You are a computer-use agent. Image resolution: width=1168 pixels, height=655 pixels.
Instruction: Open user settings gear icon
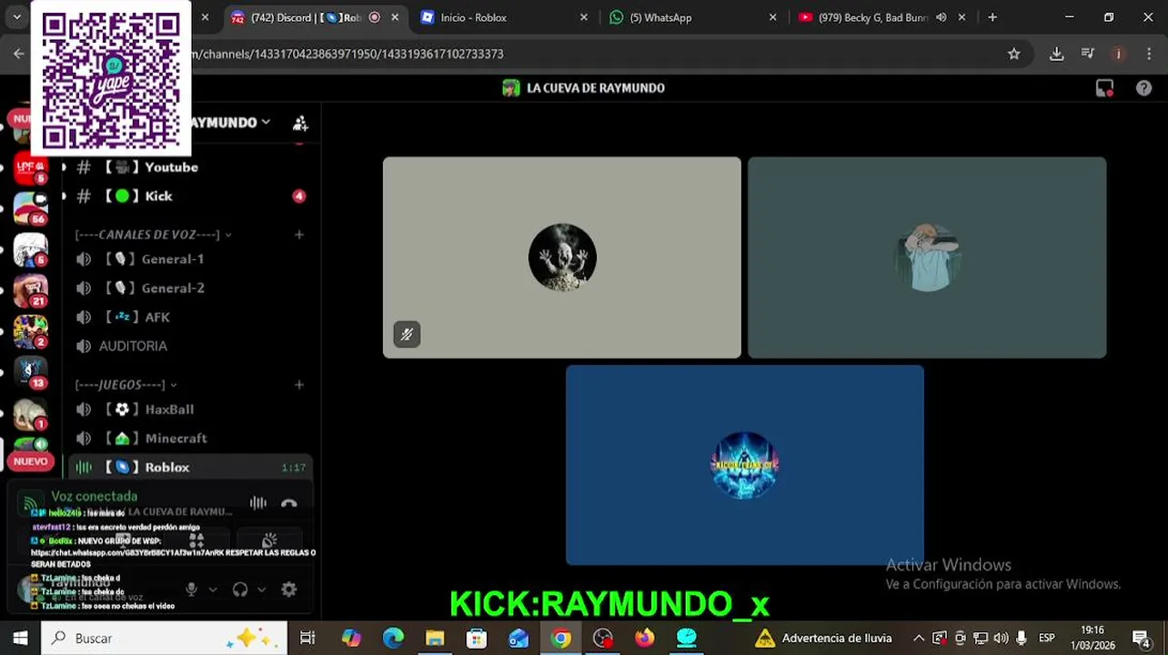pos(289,589)
